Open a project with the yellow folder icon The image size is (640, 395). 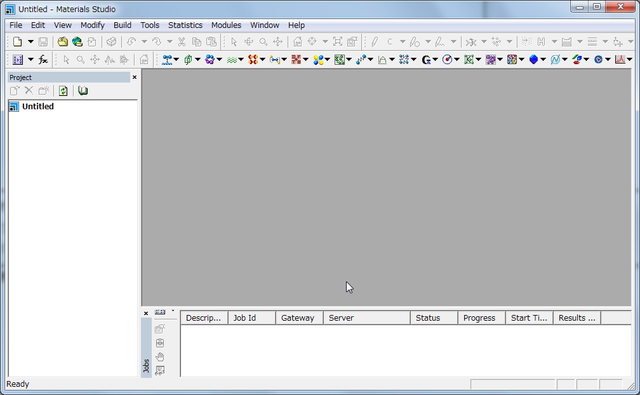click(x=62, y=42)
